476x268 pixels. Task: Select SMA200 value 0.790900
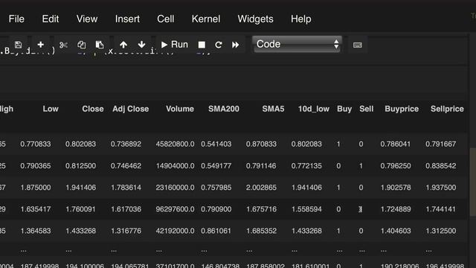point(216,209)
